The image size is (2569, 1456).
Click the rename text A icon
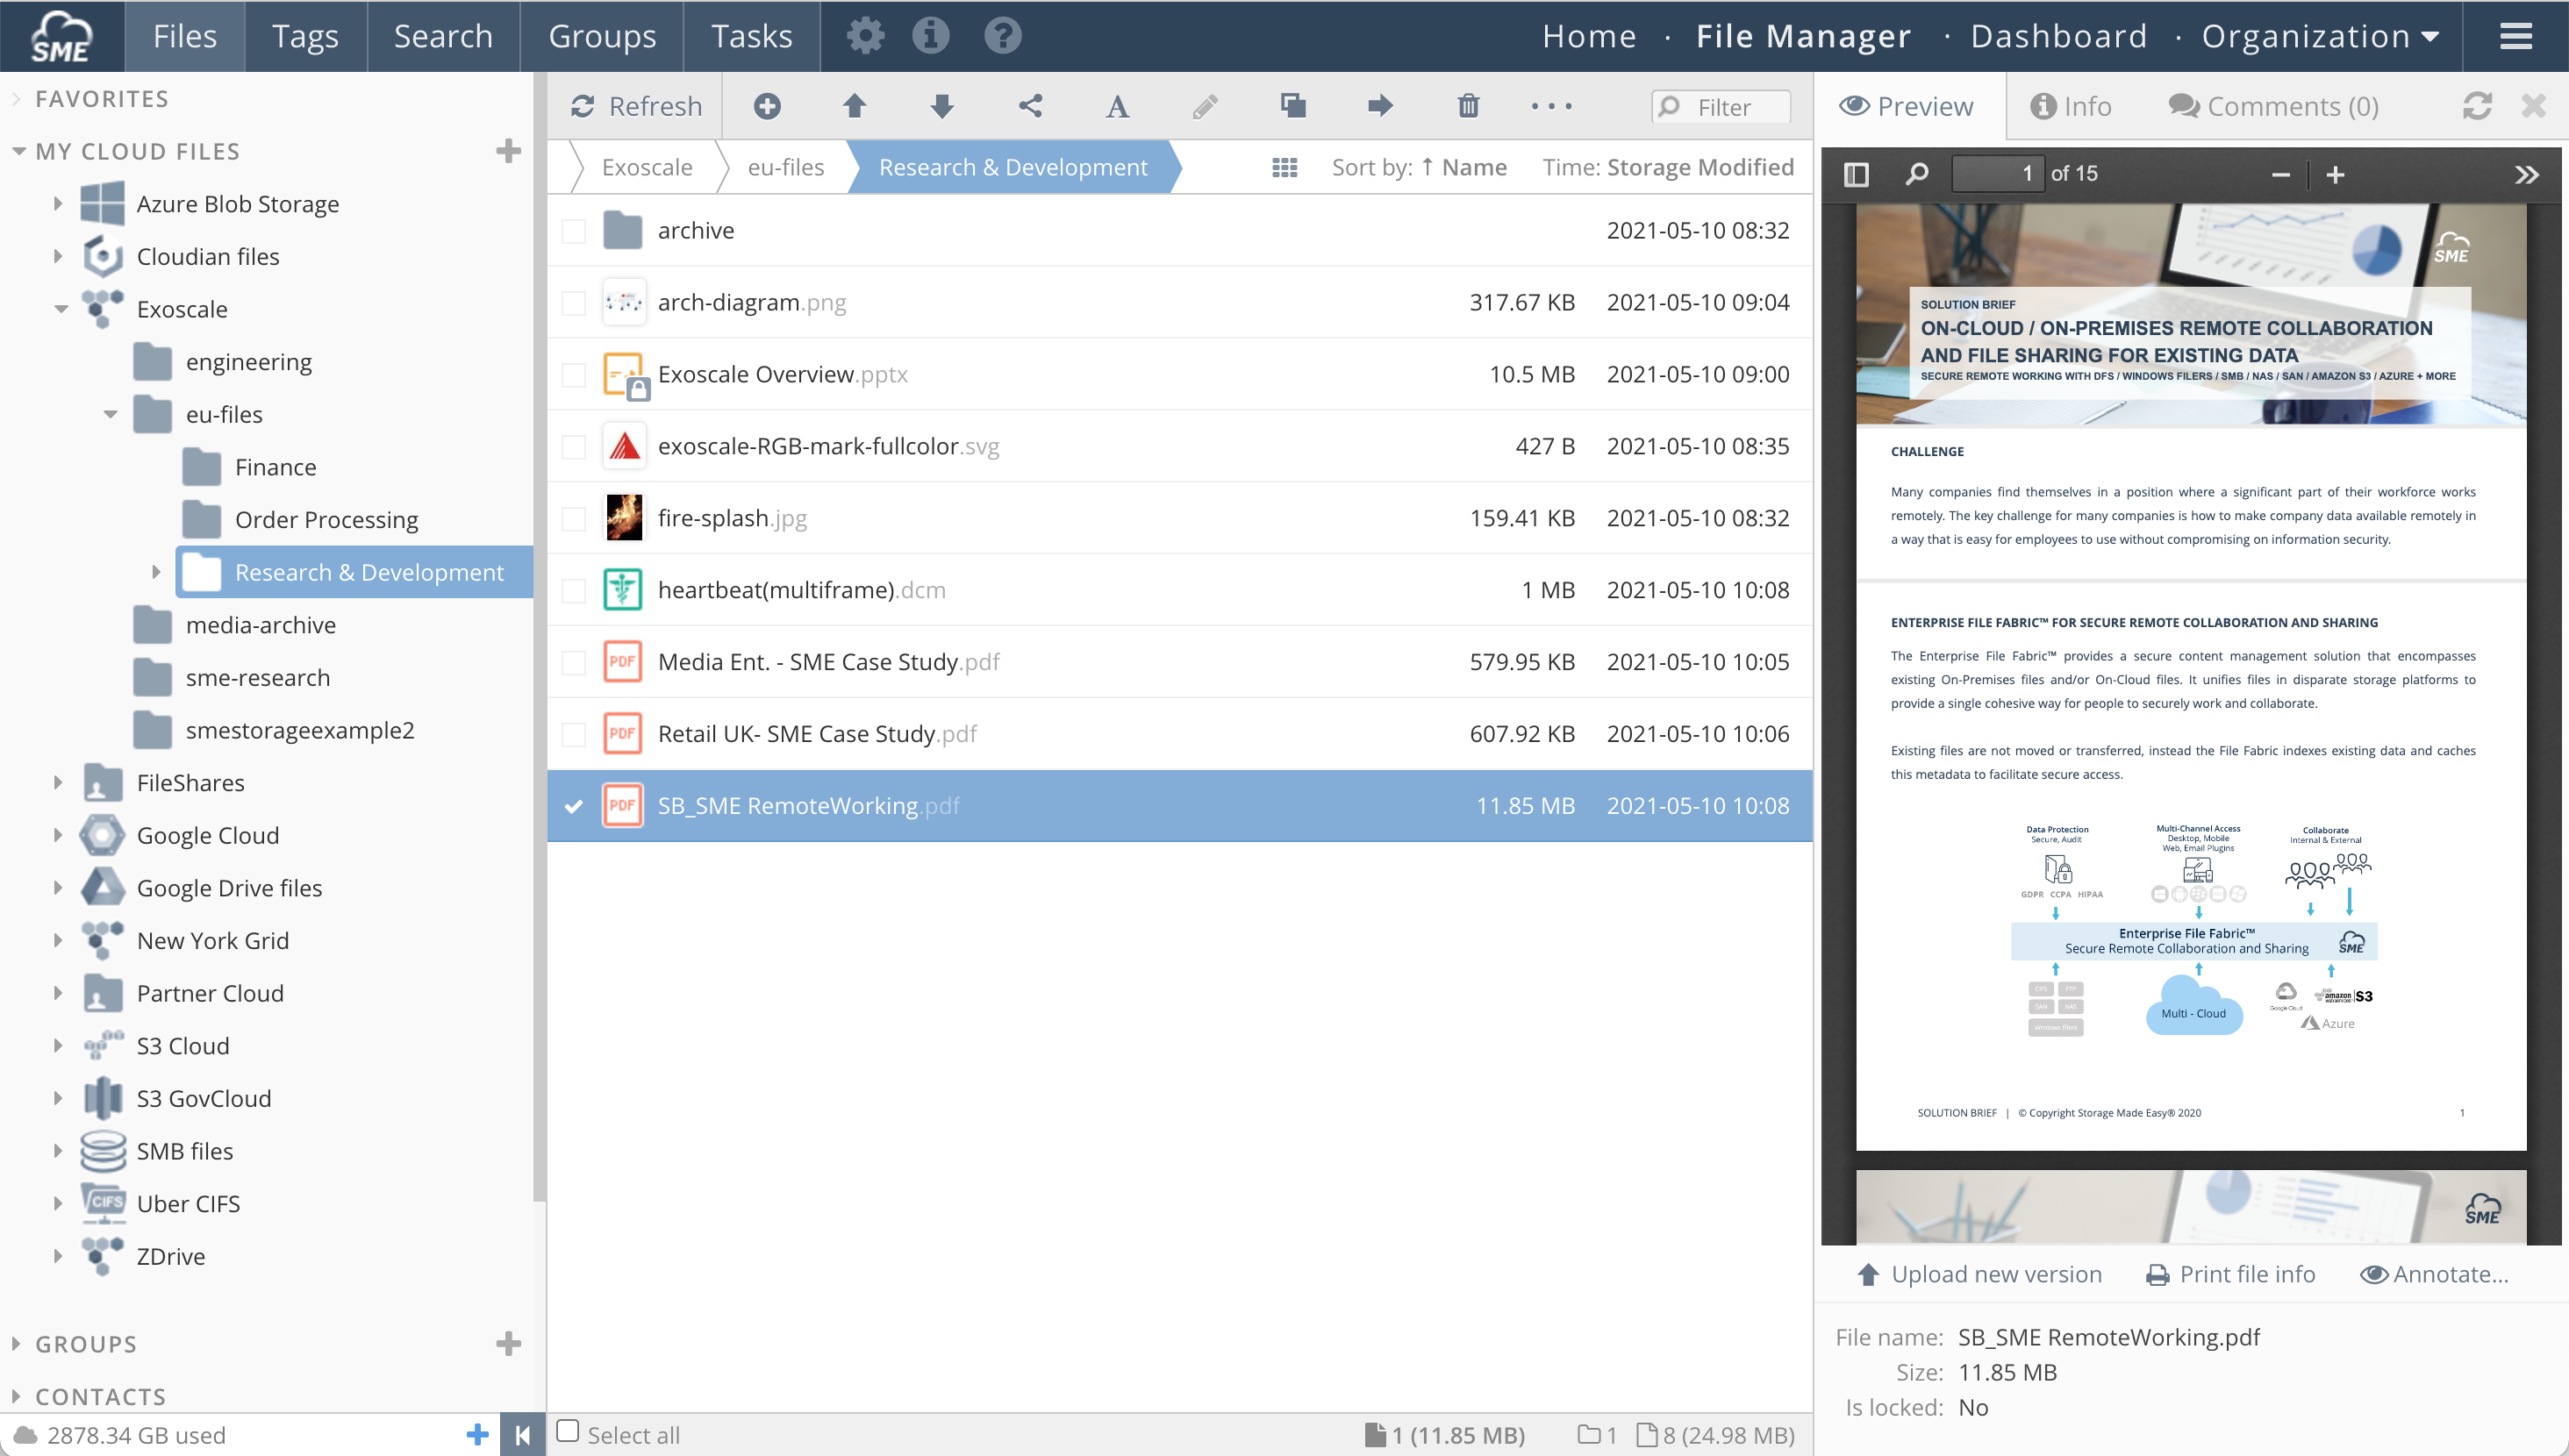click(1117, 106)
